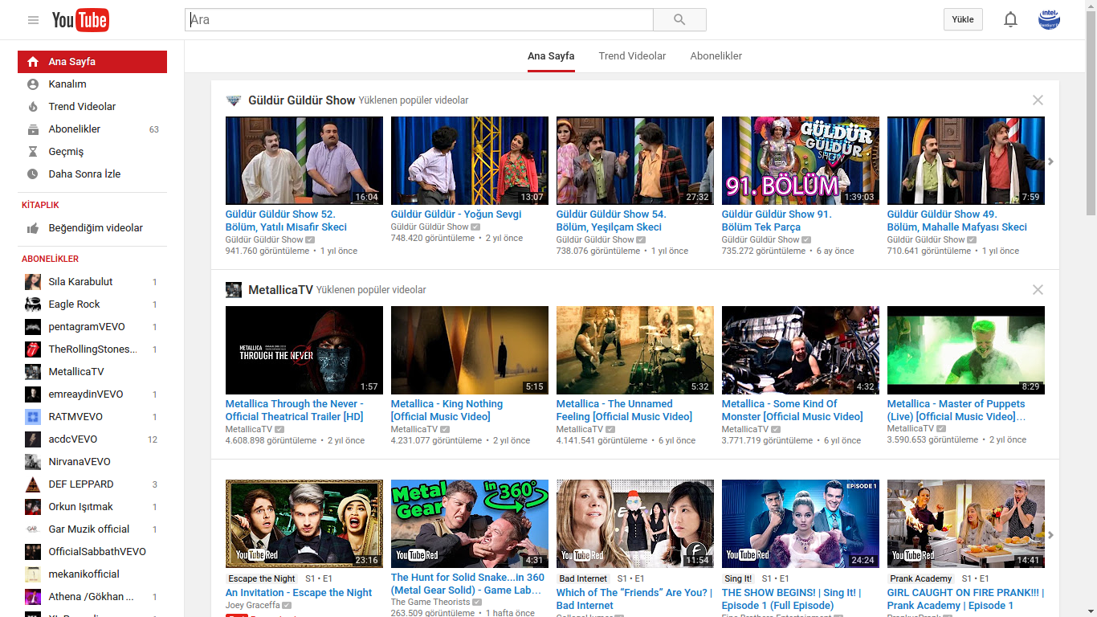Screen dimensions: 1097x617
Task: Click the RATMVEVO channel avatar
Action: (33, 417)
